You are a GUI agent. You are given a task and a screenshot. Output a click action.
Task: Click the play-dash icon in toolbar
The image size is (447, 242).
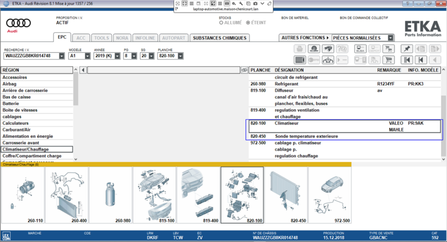coord(342,60)
